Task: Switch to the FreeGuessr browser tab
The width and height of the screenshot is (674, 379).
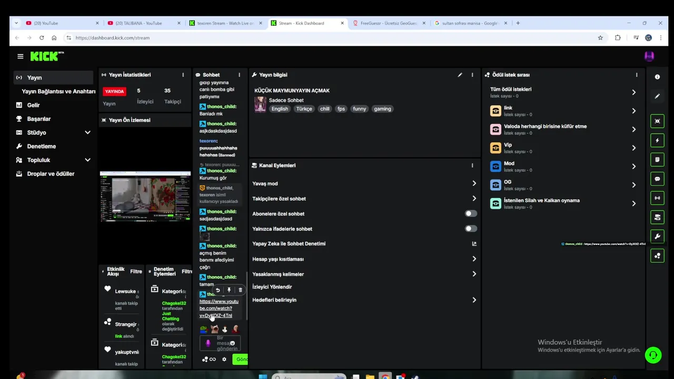Action: pyautogui.click(x=389, y=23)
